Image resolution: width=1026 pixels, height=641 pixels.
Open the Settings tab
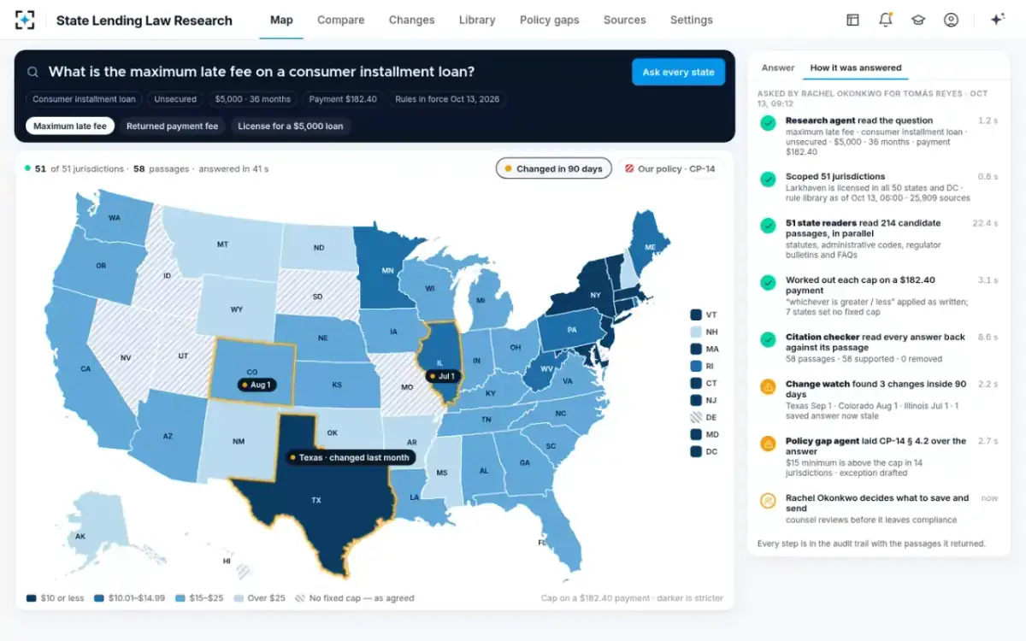click(691, 20)
